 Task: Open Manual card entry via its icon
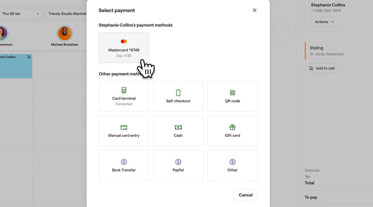(124, 127)
